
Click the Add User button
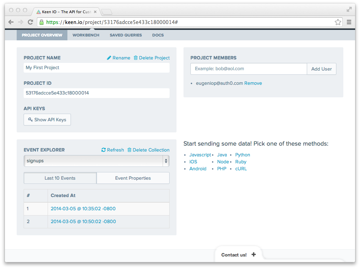pos(321,69)
